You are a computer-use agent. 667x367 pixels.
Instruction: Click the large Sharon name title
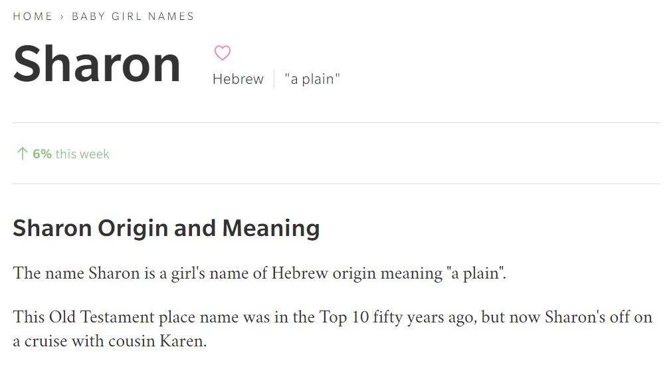(x=97, y=64)
